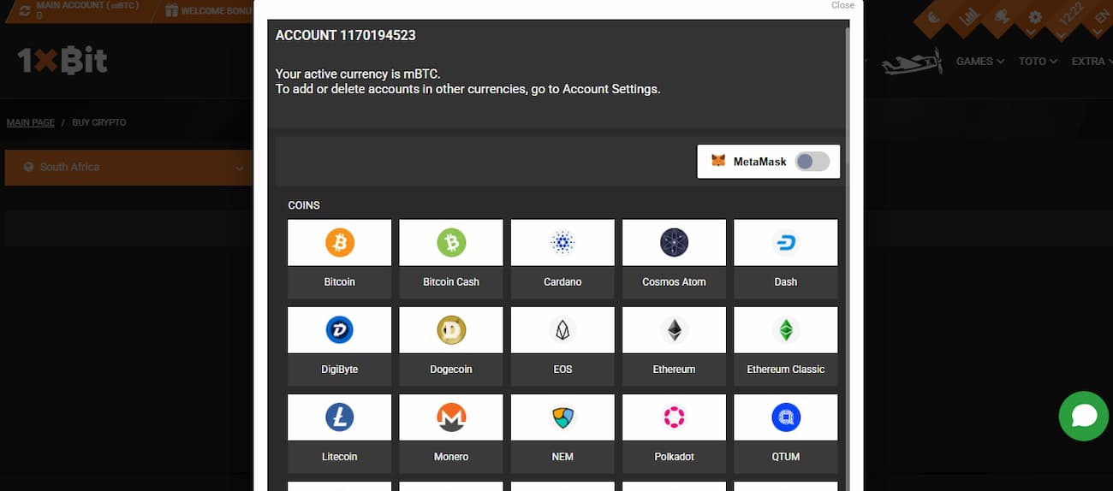Click the 'Your active currency is mBTC' text
1113x491 pixels.
[358, 74]
